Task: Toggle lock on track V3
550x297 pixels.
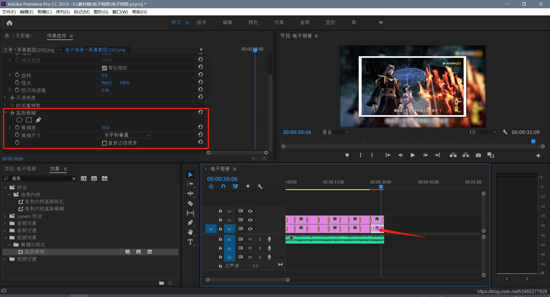Action: [x=220, y=211]
